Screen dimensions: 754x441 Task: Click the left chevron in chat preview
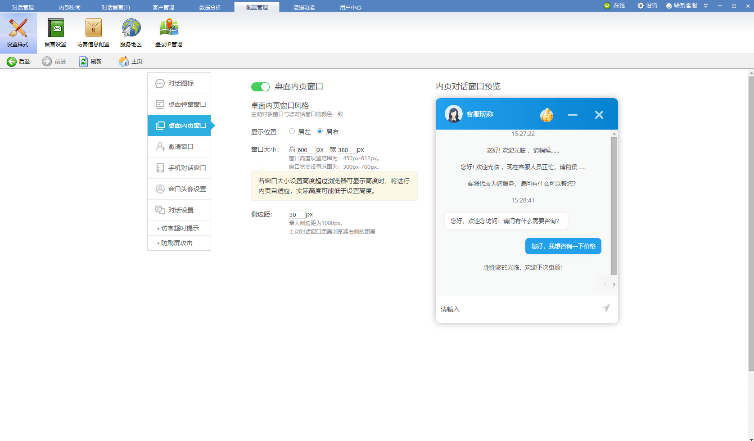pos(605,284)
